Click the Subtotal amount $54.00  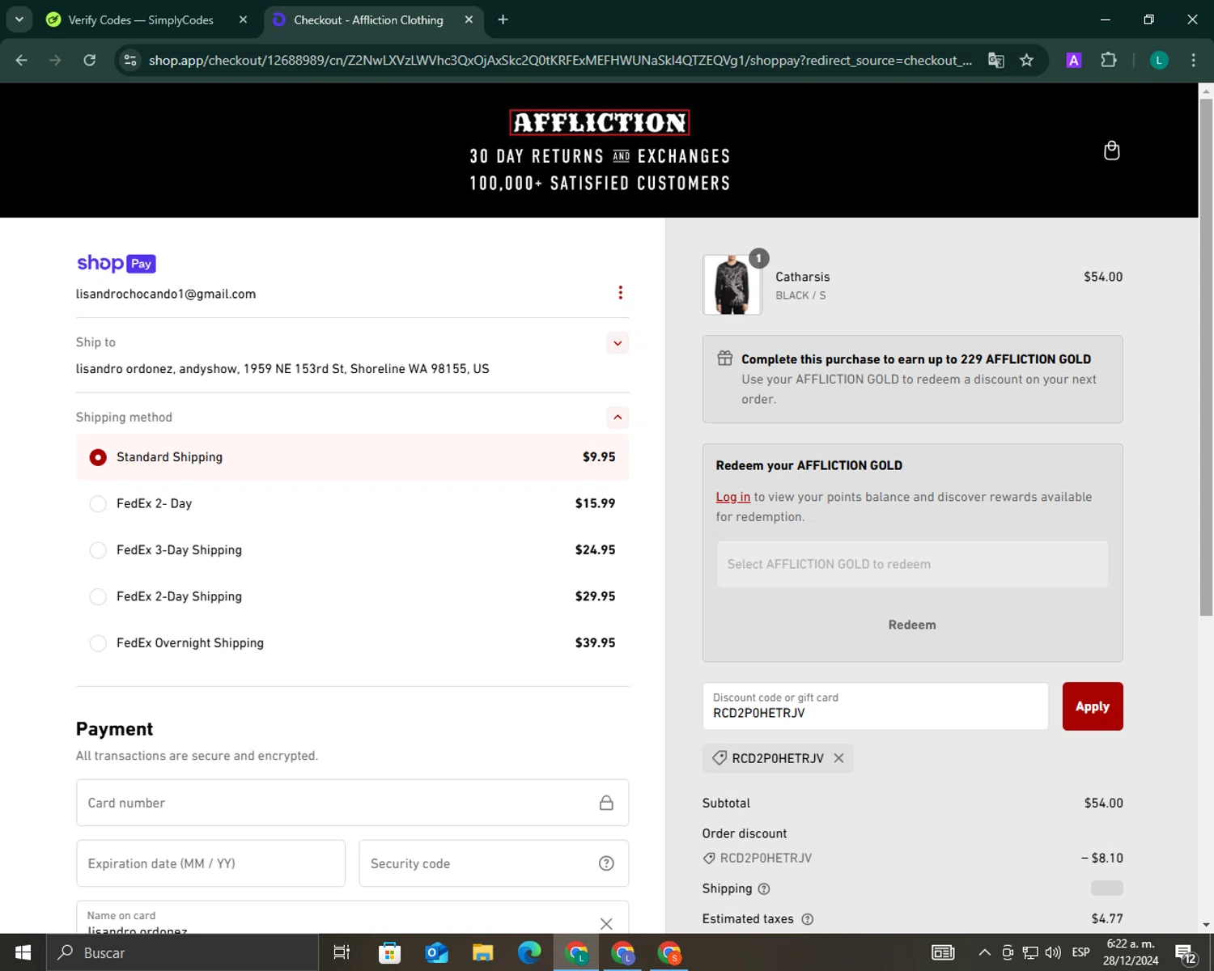point(1103,804)
